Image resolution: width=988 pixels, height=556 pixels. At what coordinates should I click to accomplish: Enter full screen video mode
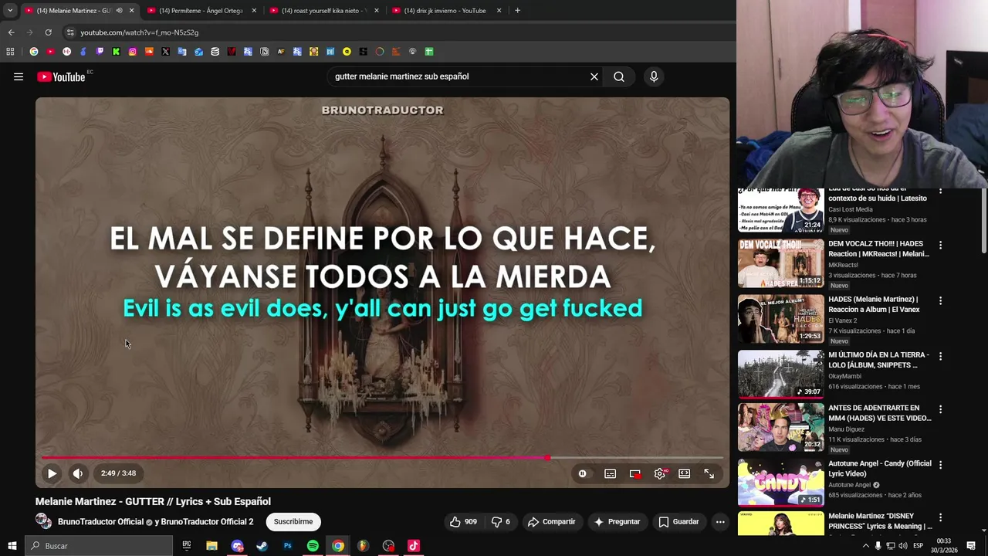tap(709, 473)
